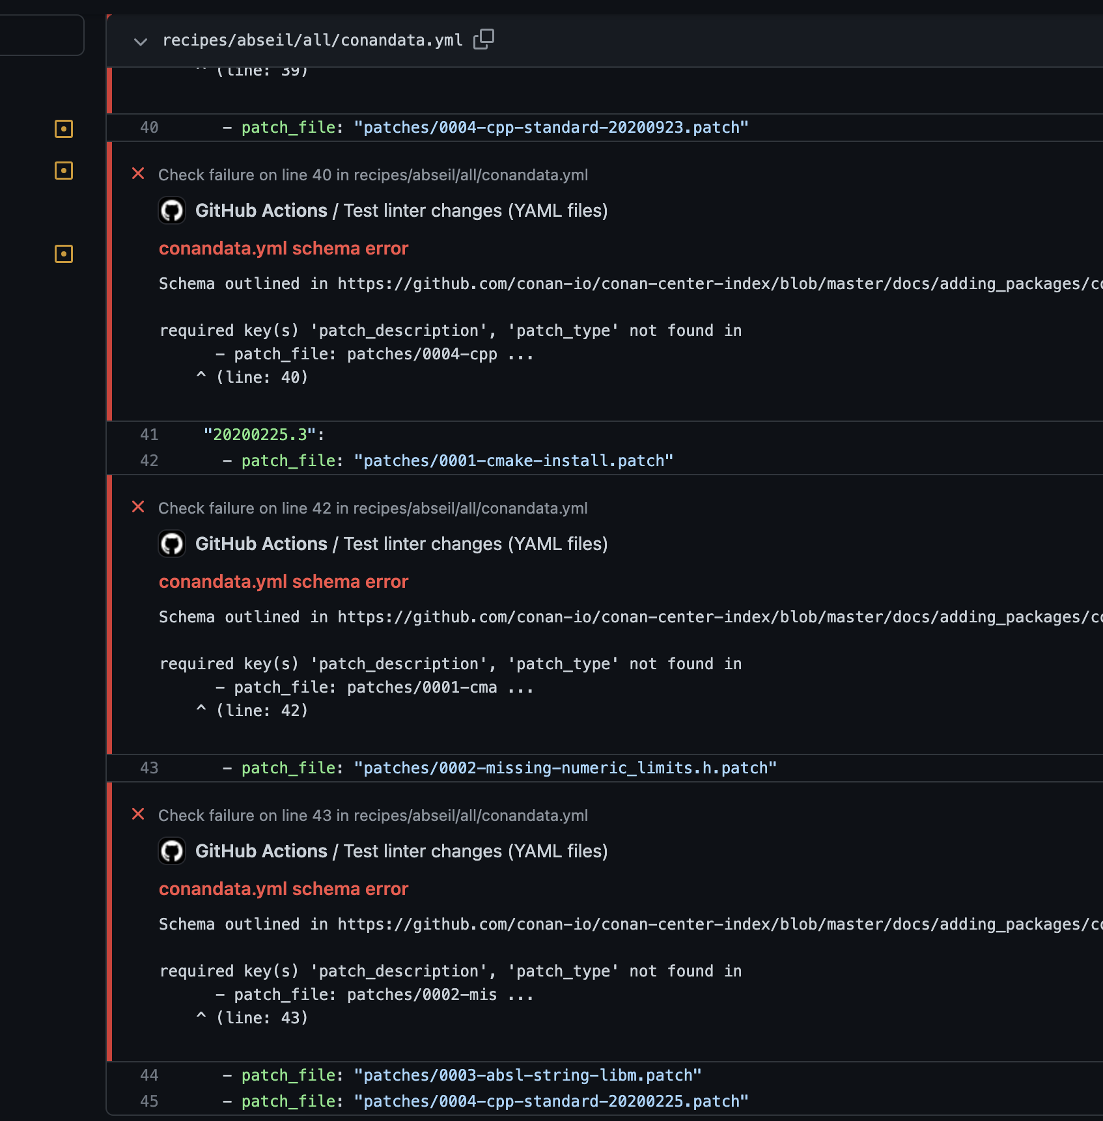Click the red X icon beside line 40 check failure

click(138, 174)
